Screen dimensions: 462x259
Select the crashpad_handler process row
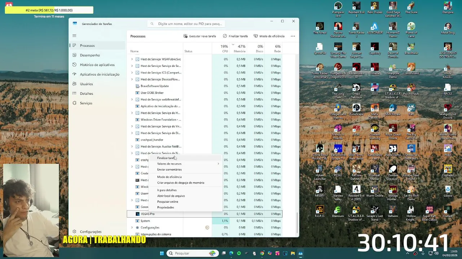(x=204, y=140)
